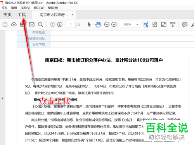This screenshot has width=194, height=145.
Task: Expand the left navigation pane arrow
Action: click(x=2, y=98)
